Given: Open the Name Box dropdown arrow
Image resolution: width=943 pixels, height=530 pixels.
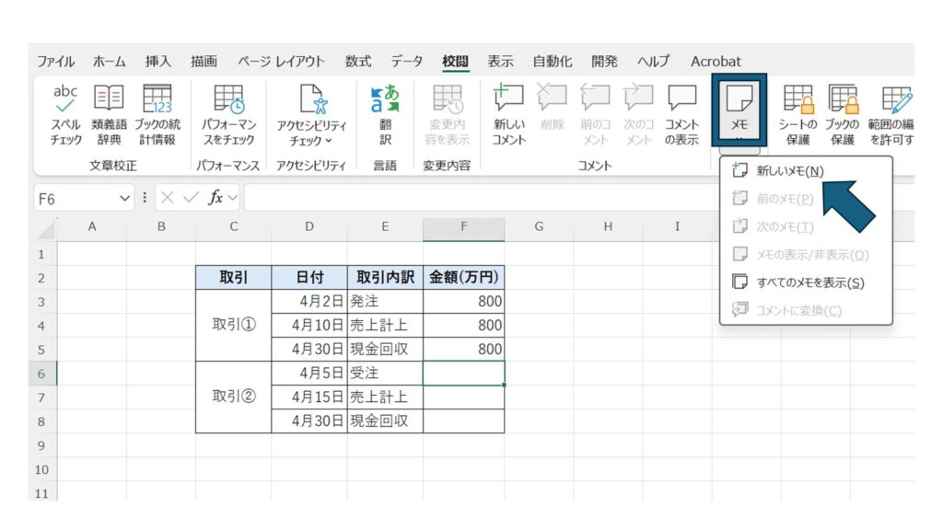Looking at the screenshot, I should point(126,198).
